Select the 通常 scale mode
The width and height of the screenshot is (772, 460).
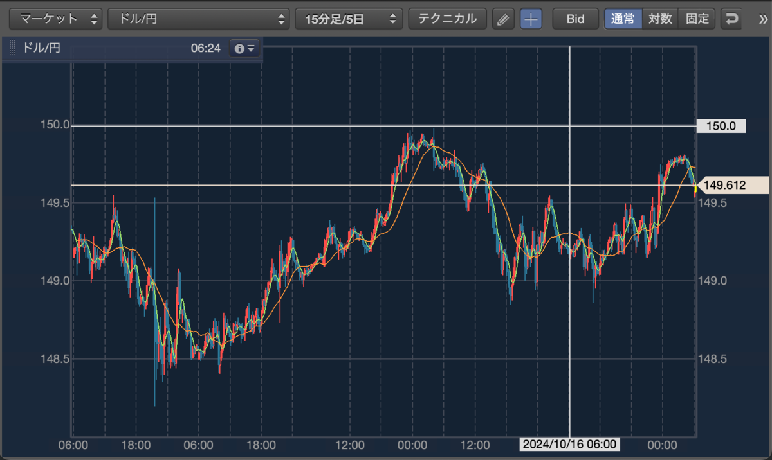[x=623, y=19]
